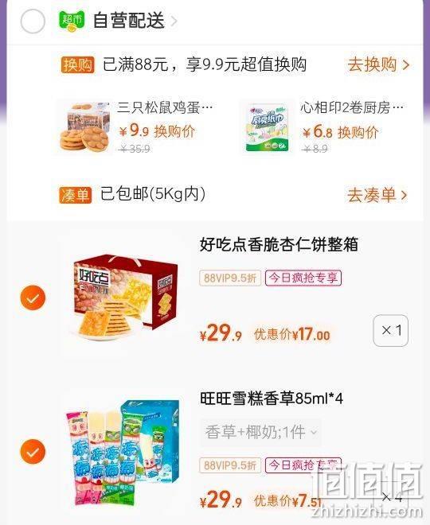The height and width of the screenshot is (525, 430).
Task: Tap 今日疯抢专享 badge on 杏仁饼
Action: click(x=303, y=278)
